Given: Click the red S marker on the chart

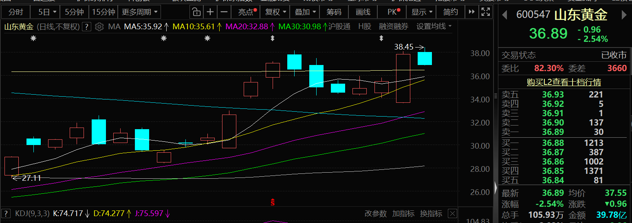Looking at the screenshot, I should 273,202.
